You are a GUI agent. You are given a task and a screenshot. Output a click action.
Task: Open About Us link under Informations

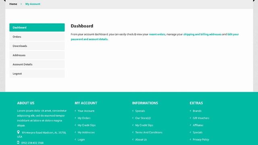pyautogui.click(x=141, y=140)
